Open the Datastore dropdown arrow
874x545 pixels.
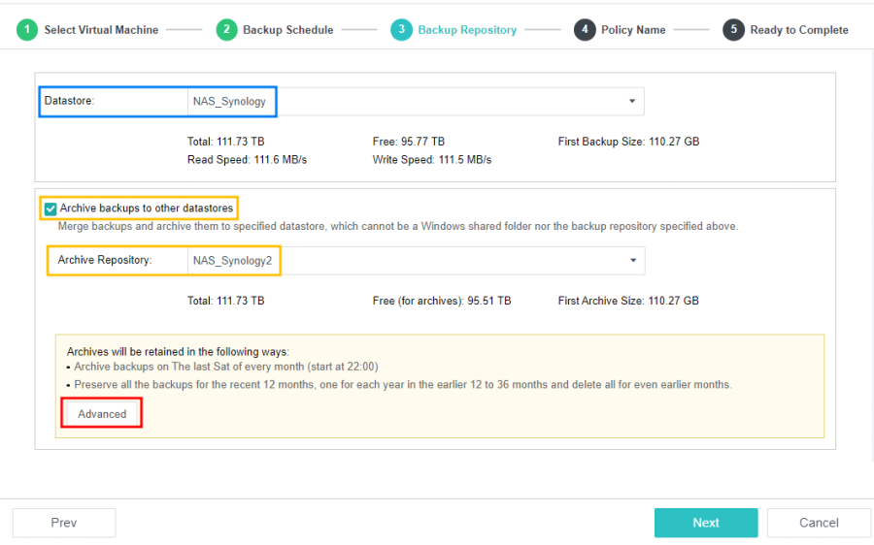tap(632, 101)
